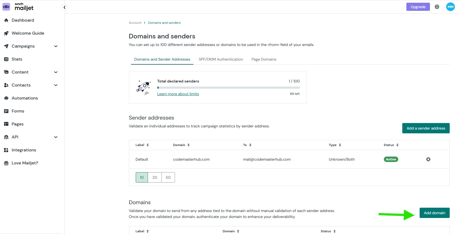Open Learn more about limits link
The height and width of the screenshot is (235, 460).
pos(178,94)
